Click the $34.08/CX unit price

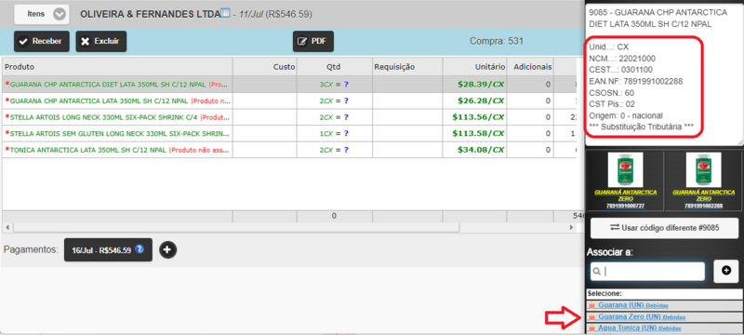[x=481, y=150]
